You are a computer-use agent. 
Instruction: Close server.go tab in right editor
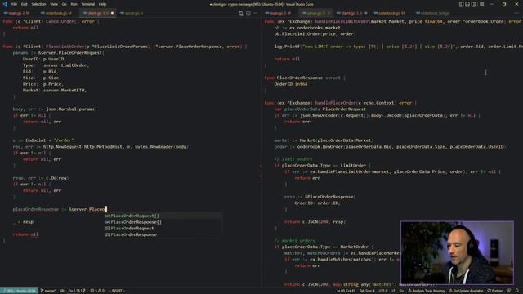(x=329, y=13)
